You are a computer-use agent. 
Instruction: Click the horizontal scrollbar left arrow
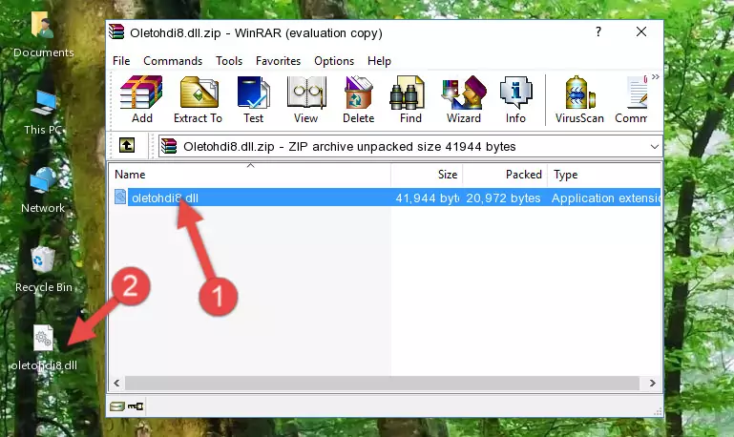pos(116,384)
